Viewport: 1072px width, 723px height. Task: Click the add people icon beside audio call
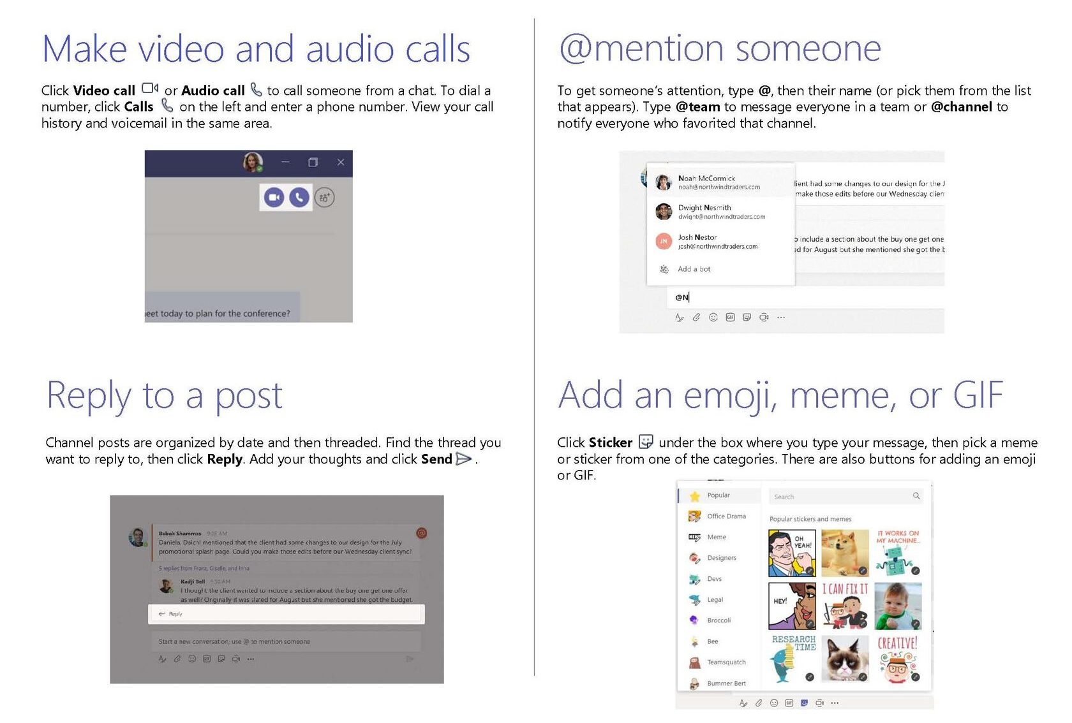[324, 198]
